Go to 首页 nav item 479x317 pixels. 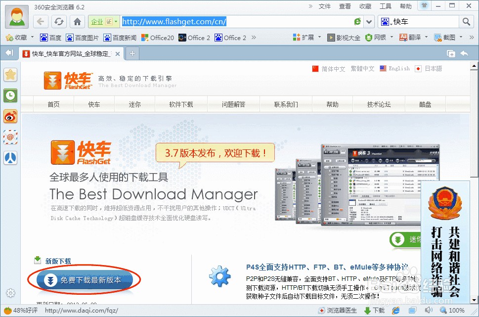(53, 104)
